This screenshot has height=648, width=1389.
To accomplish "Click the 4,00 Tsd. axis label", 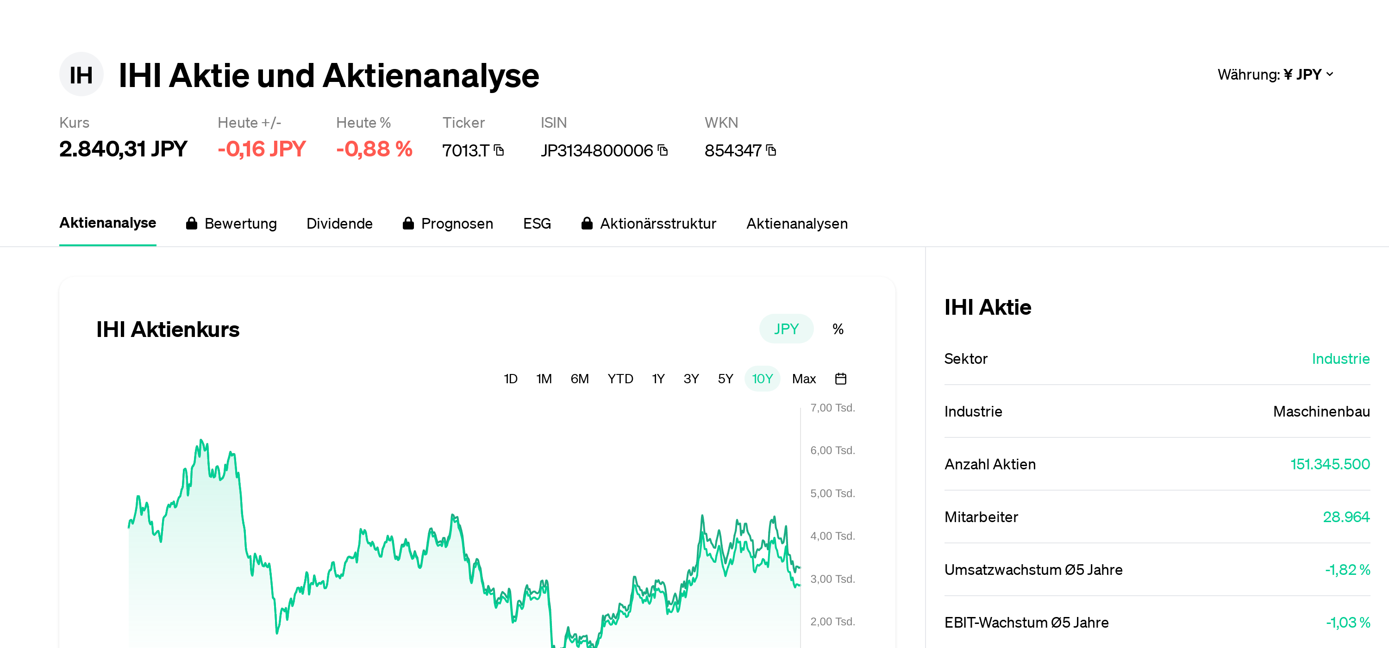I will 832,536.
